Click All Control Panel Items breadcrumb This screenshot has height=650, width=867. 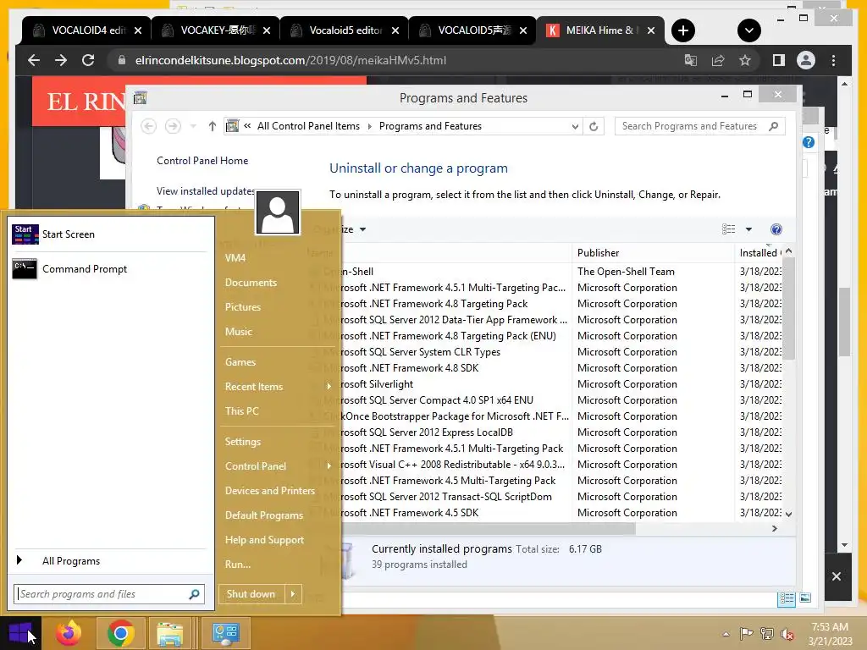point(308,126)
